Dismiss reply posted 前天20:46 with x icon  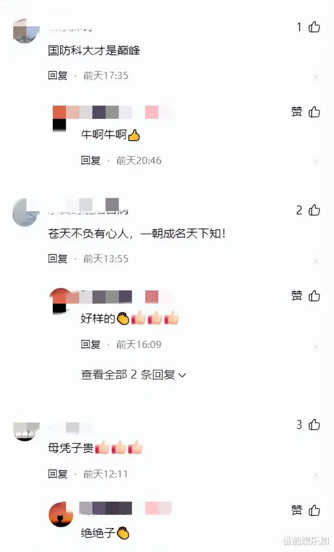point(316,161)
